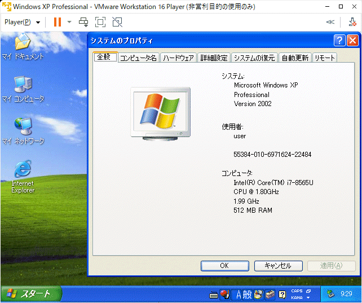Toggle CAPS lock indicator in language bar
Screen dimensions: 362x303
pos(297,291)
